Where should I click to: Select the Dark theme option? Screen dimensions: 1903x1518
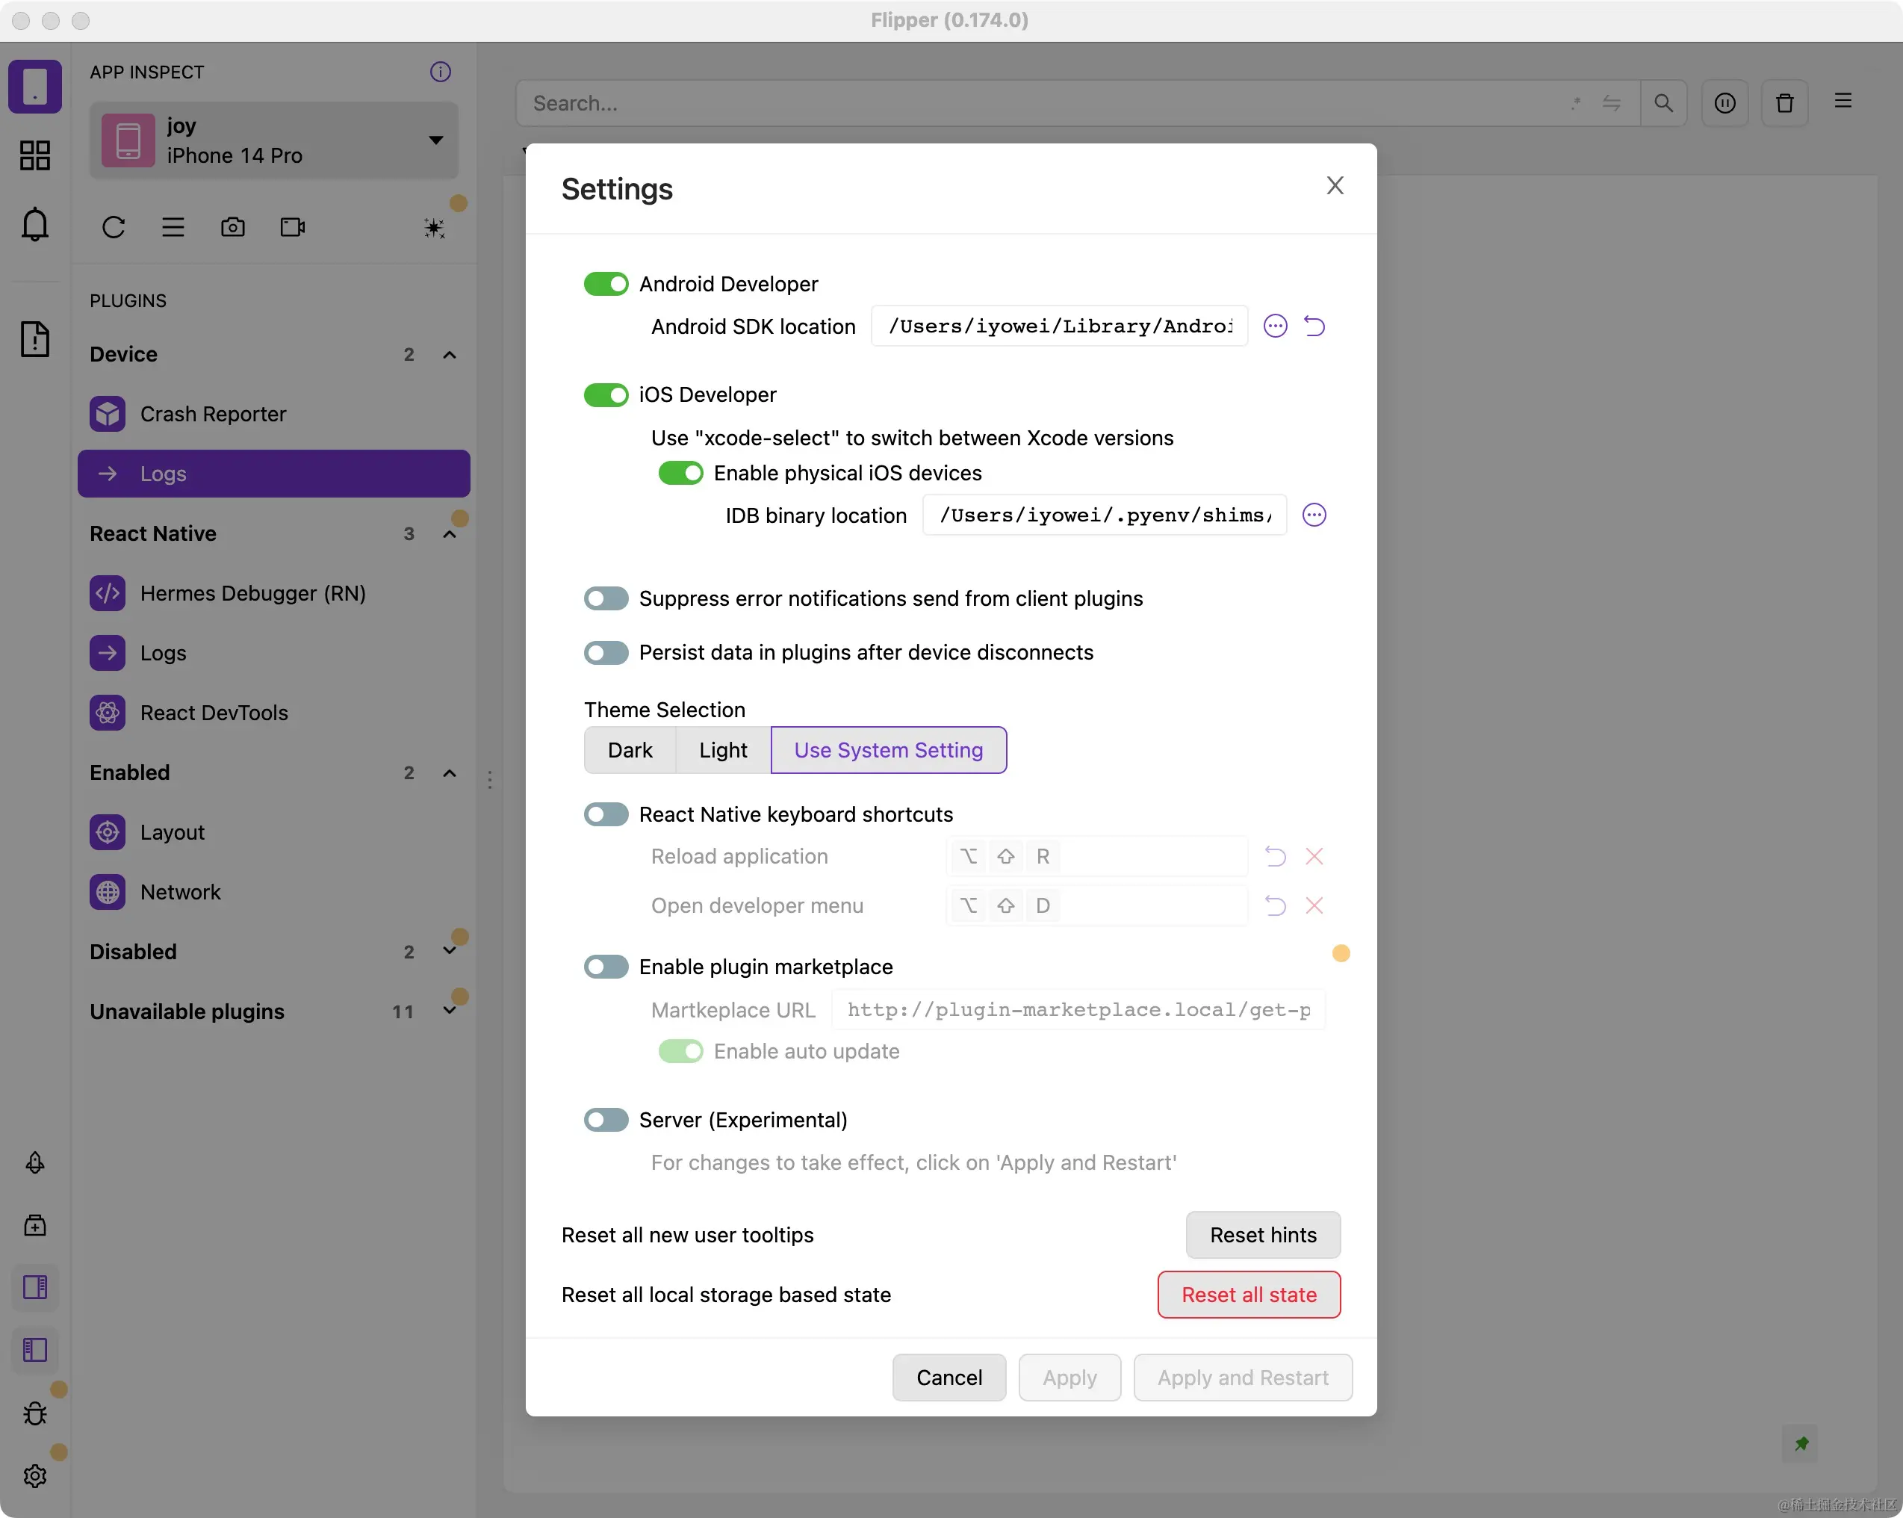[630, 750]
